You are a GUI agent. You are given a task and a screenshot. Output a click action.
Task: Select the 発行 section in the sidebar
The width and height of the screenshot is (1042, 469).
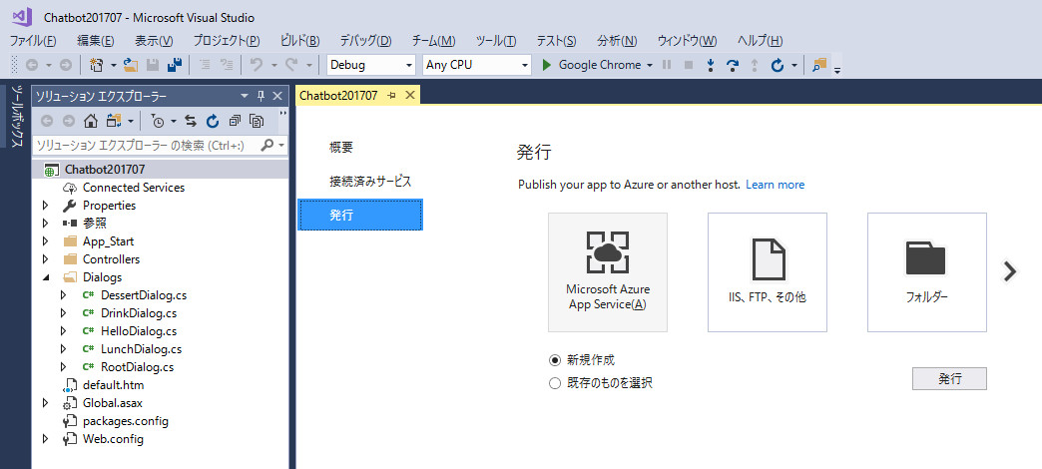pos(360,215)
